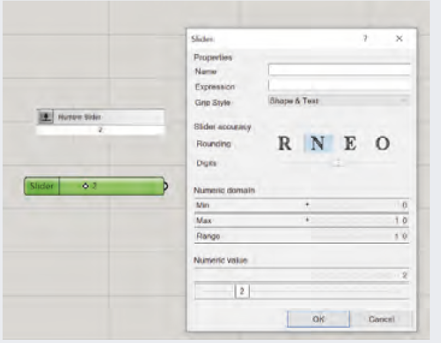
Task: Click the green Slider component label
Action: (x=43, y=187)
